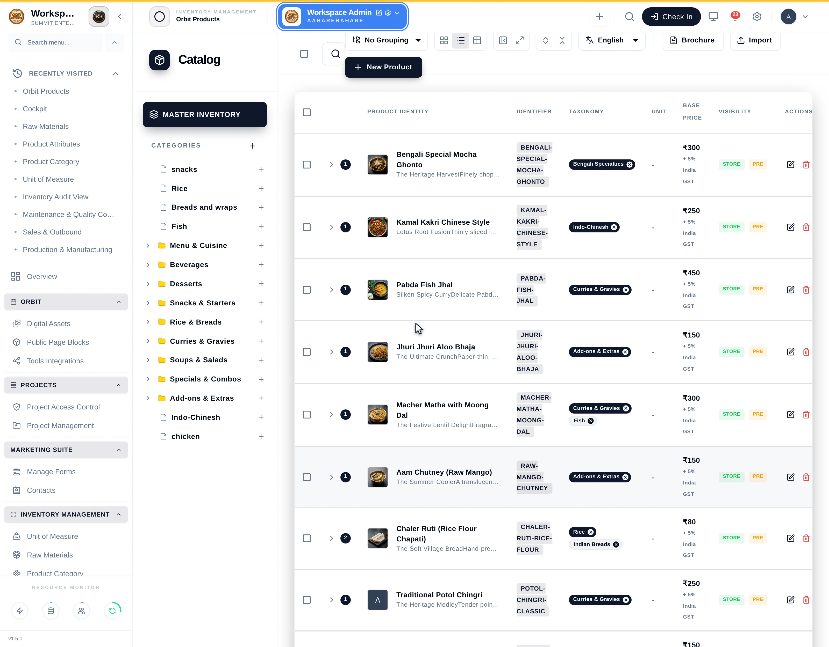829x647 pixels.
Task: Collapse the Recently Visited section
Action: (116, 73)
